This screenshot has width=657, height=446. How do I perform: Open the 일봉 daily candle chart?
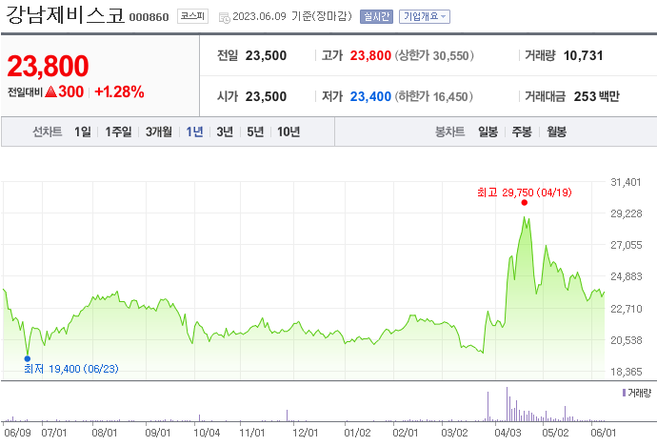click(x=488, y=132)
